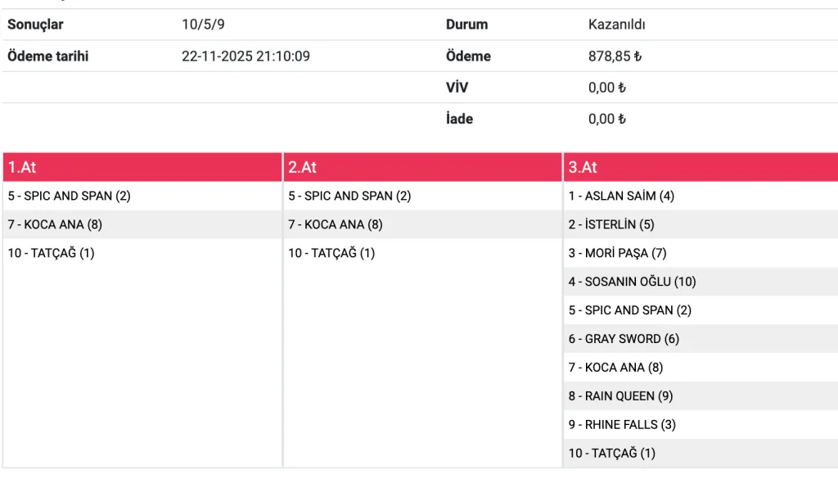This screenshot has width=838, height=497.
Task: Click the 878,85 ₺ payout amount
Action: tap(615, 56)
